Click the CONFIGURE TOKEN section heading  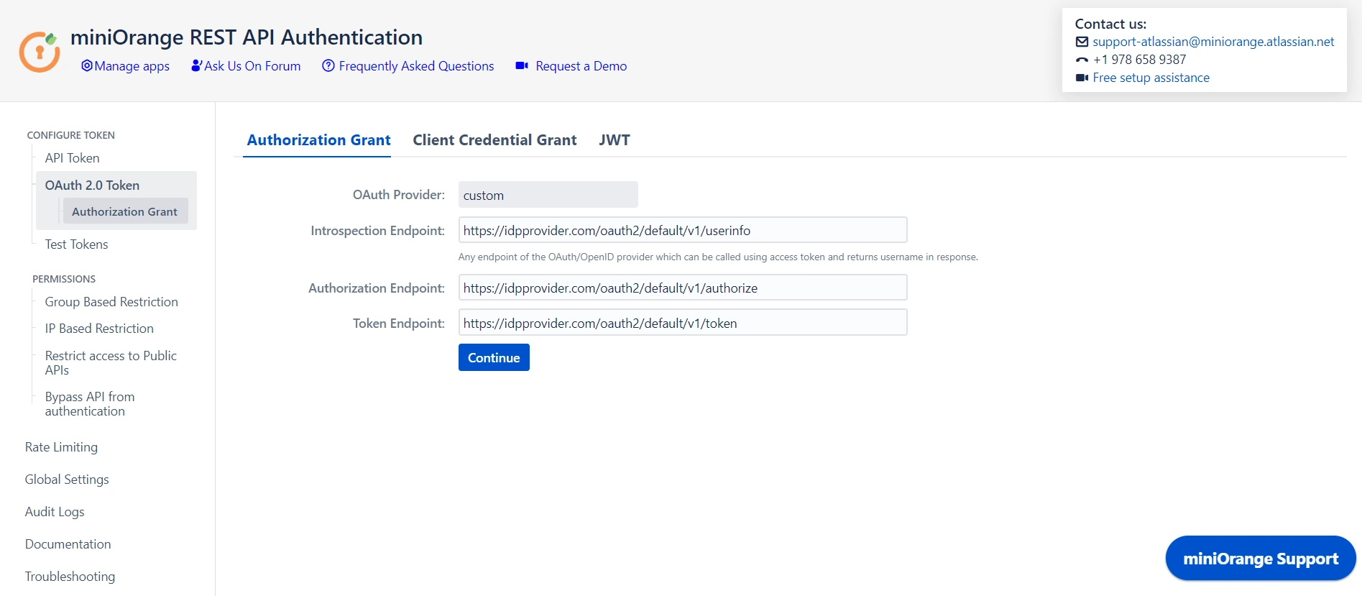(x=70, y=135)
